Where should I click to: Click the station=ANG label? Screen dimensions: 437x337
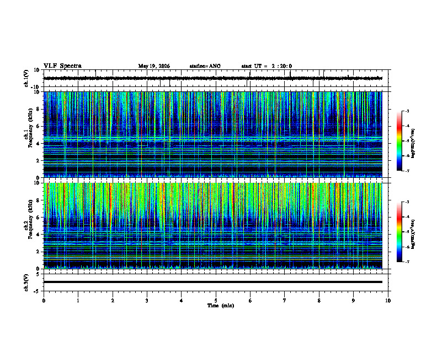coord(205,66)
